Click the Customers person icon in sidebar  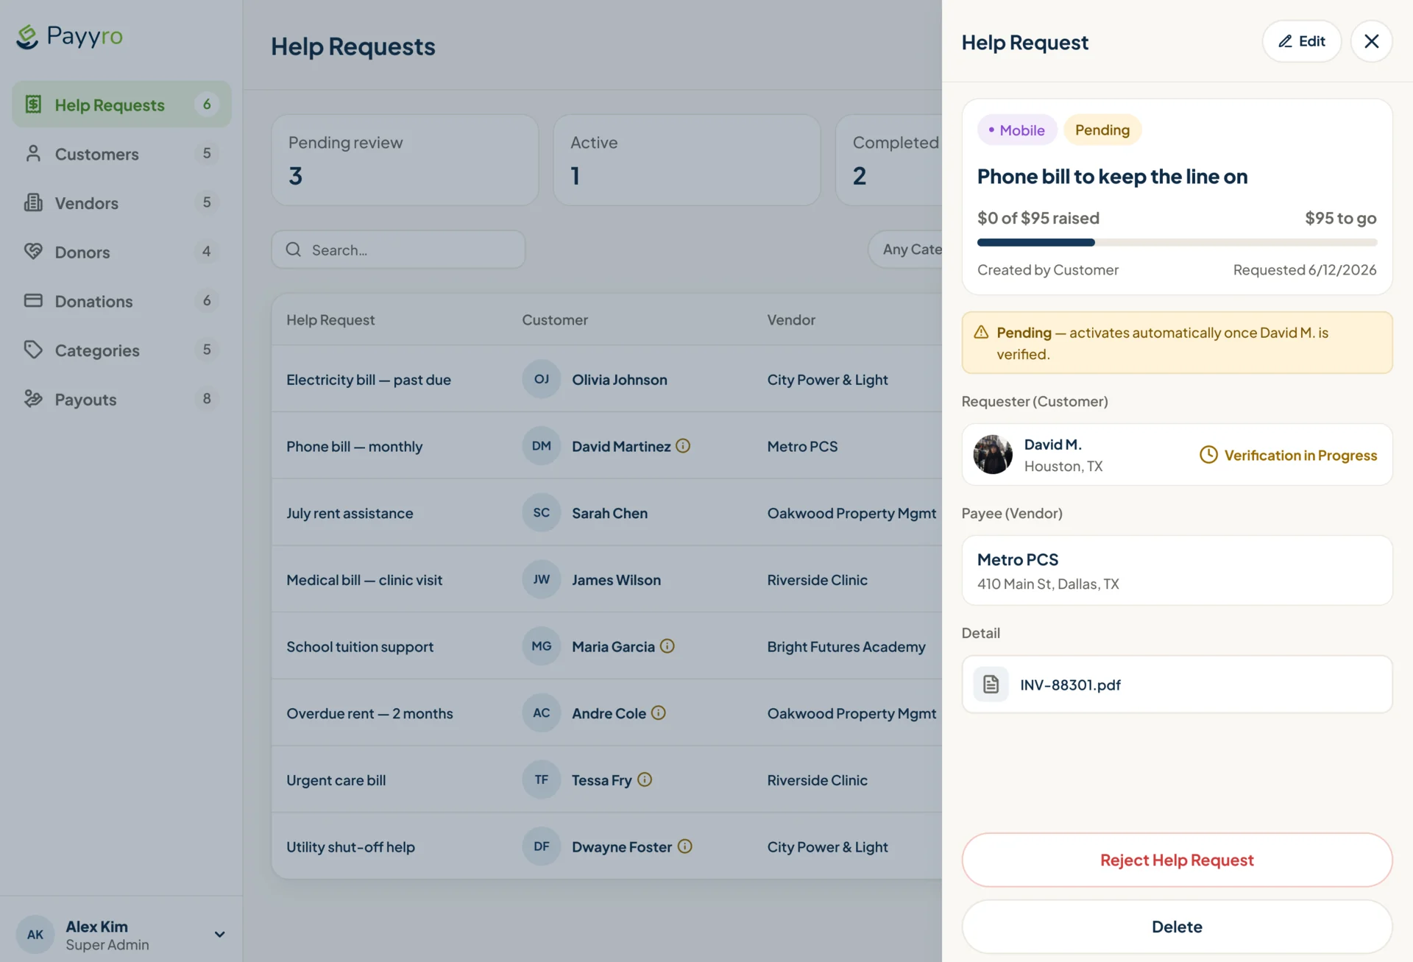pos(33,153)
